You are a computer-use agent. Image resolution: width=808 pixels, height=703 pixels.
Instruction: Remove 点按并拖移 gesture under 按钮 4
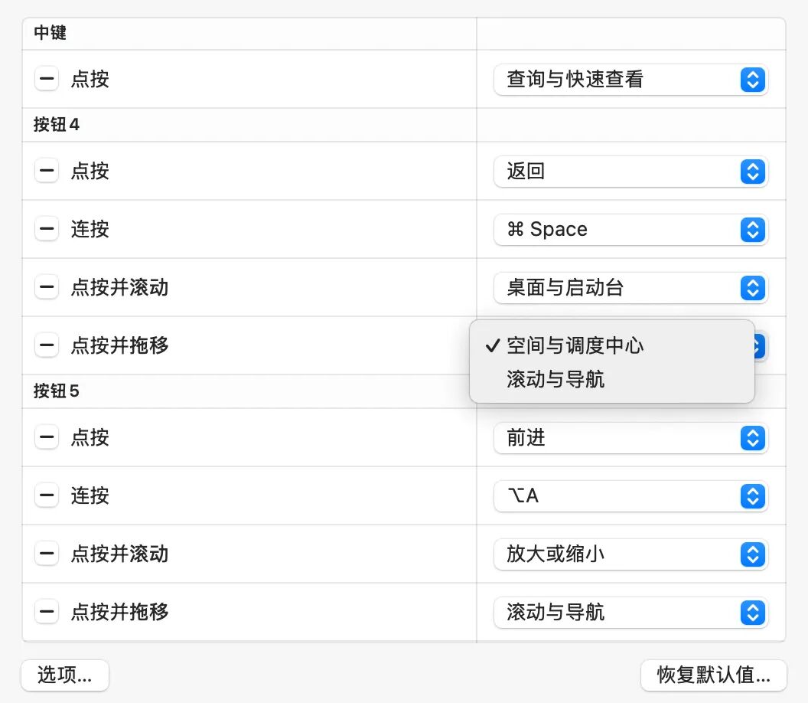tap(47, 345)
